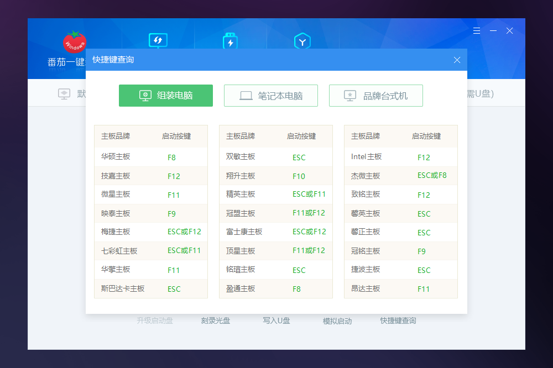553x368 pixels.
Task: Click the 冠铭主板 row label
Action: click(x=366, y=251)
